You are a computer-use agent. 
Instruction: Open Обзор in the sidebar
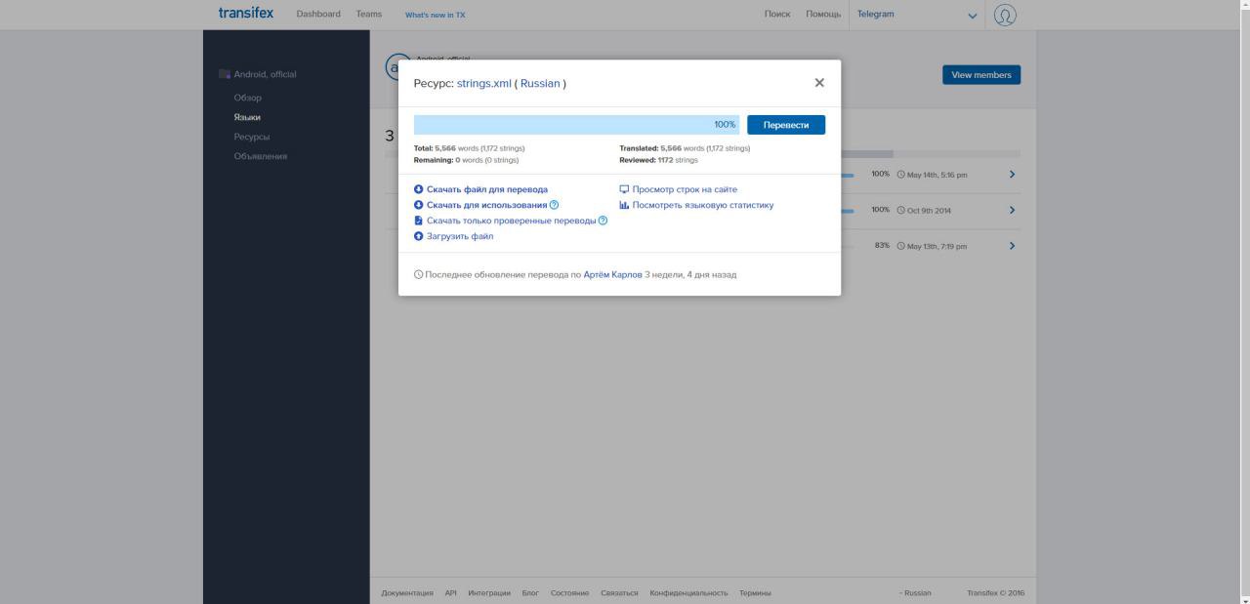(x=248, y=98)
